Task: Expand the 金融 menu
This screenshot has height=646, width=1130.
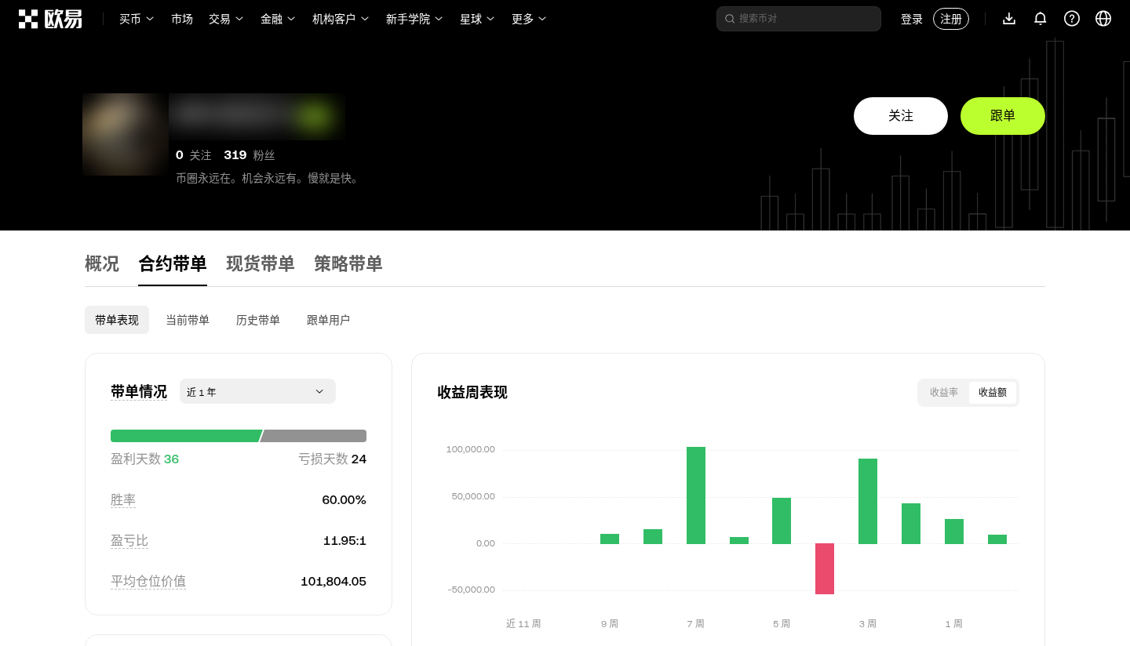Action: pos(278,19)
